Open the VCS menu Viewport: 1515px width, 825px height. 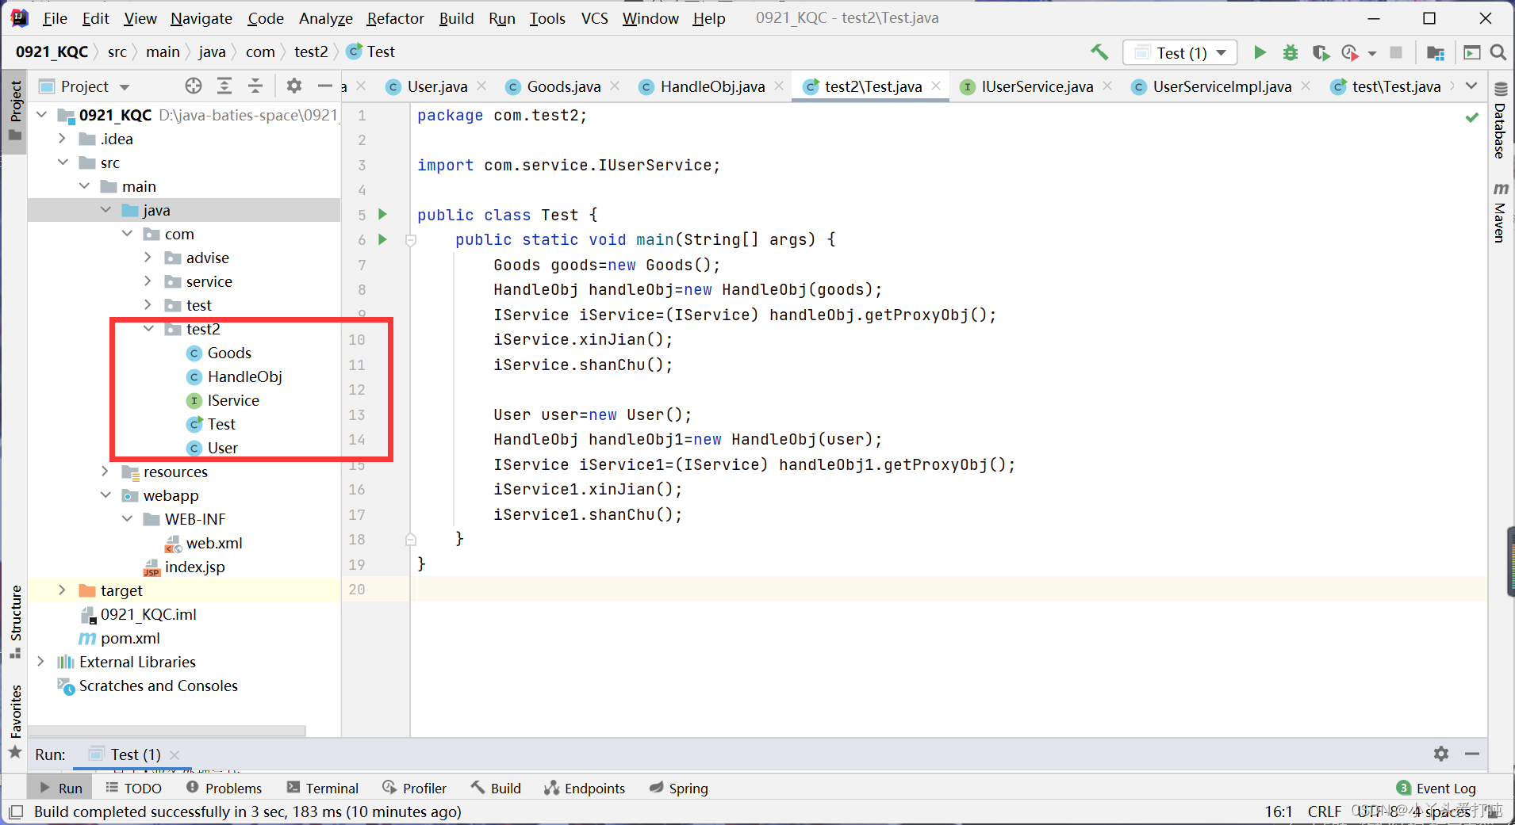[x=594, y=17]
